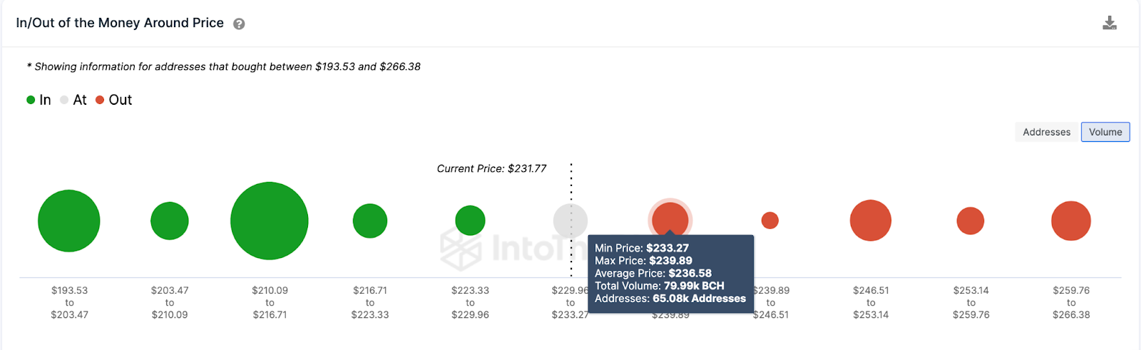Toggle the green In legend item

pyautogui.click(x=39, y=100)
